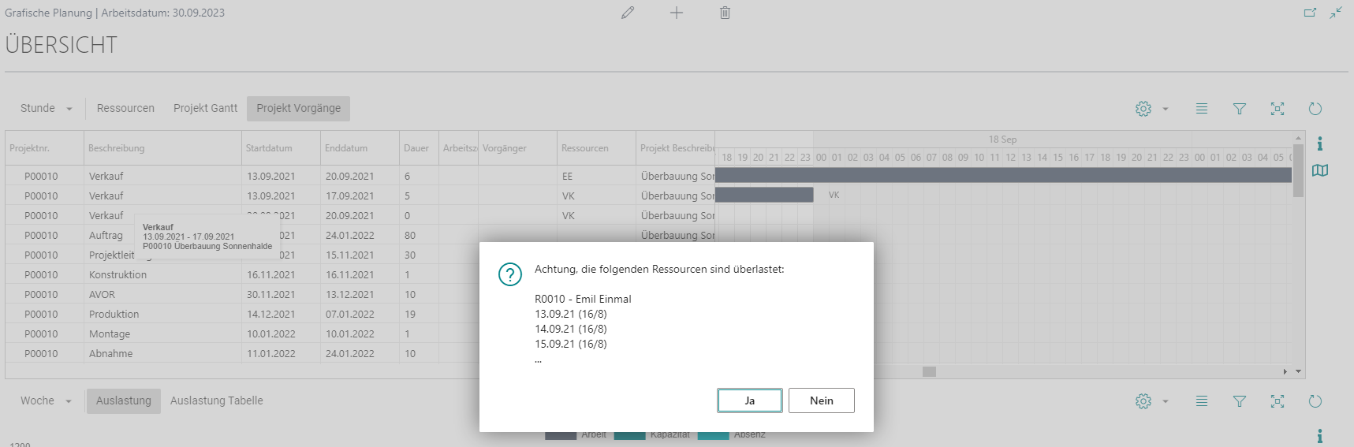Click the vertical Gantt scrollbar thumb
Screen dimensions: 1354x447
(1298, 170)
